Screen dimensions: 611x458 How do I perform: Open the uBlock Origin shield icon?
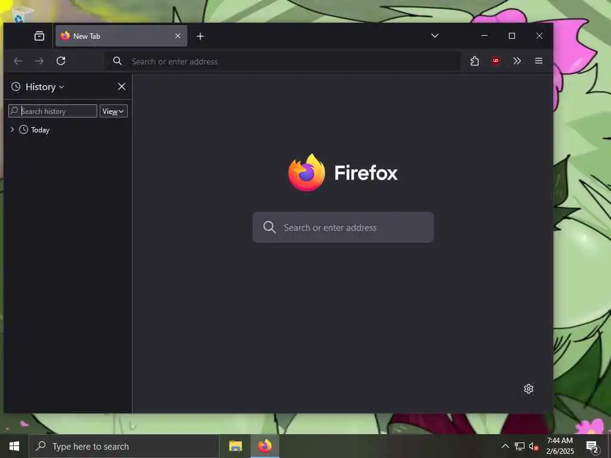click(496, 61)
